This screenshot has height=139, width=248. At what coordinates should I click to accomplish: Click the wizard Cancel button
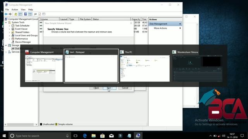click(125, 88)
